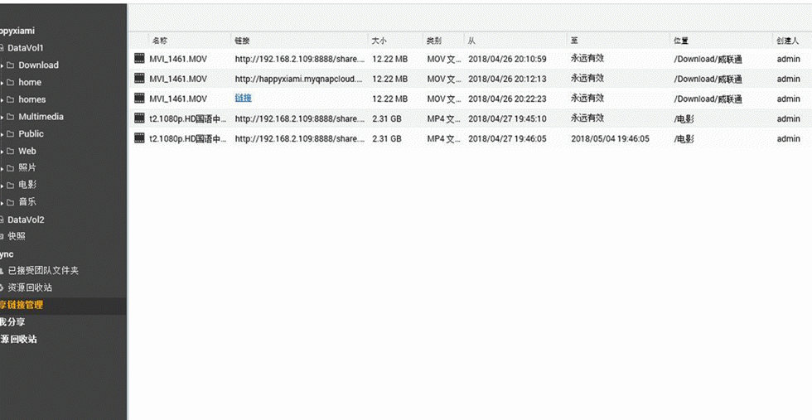
Task: Sort by the 名称 column header
Action: (159, 41)
